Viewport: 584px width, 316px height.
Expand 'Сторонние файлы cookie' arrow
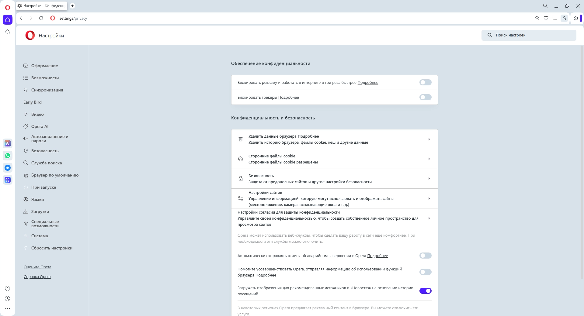coord(429,159)
